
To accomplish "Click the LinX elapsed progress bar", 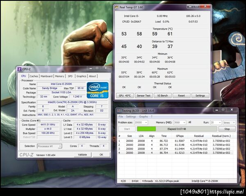I will point(177,129).
